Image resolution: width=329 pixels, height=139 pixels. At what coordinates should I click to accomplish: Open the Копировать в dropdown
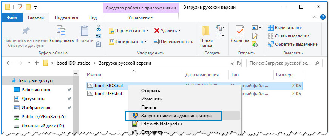pos(127,42)
